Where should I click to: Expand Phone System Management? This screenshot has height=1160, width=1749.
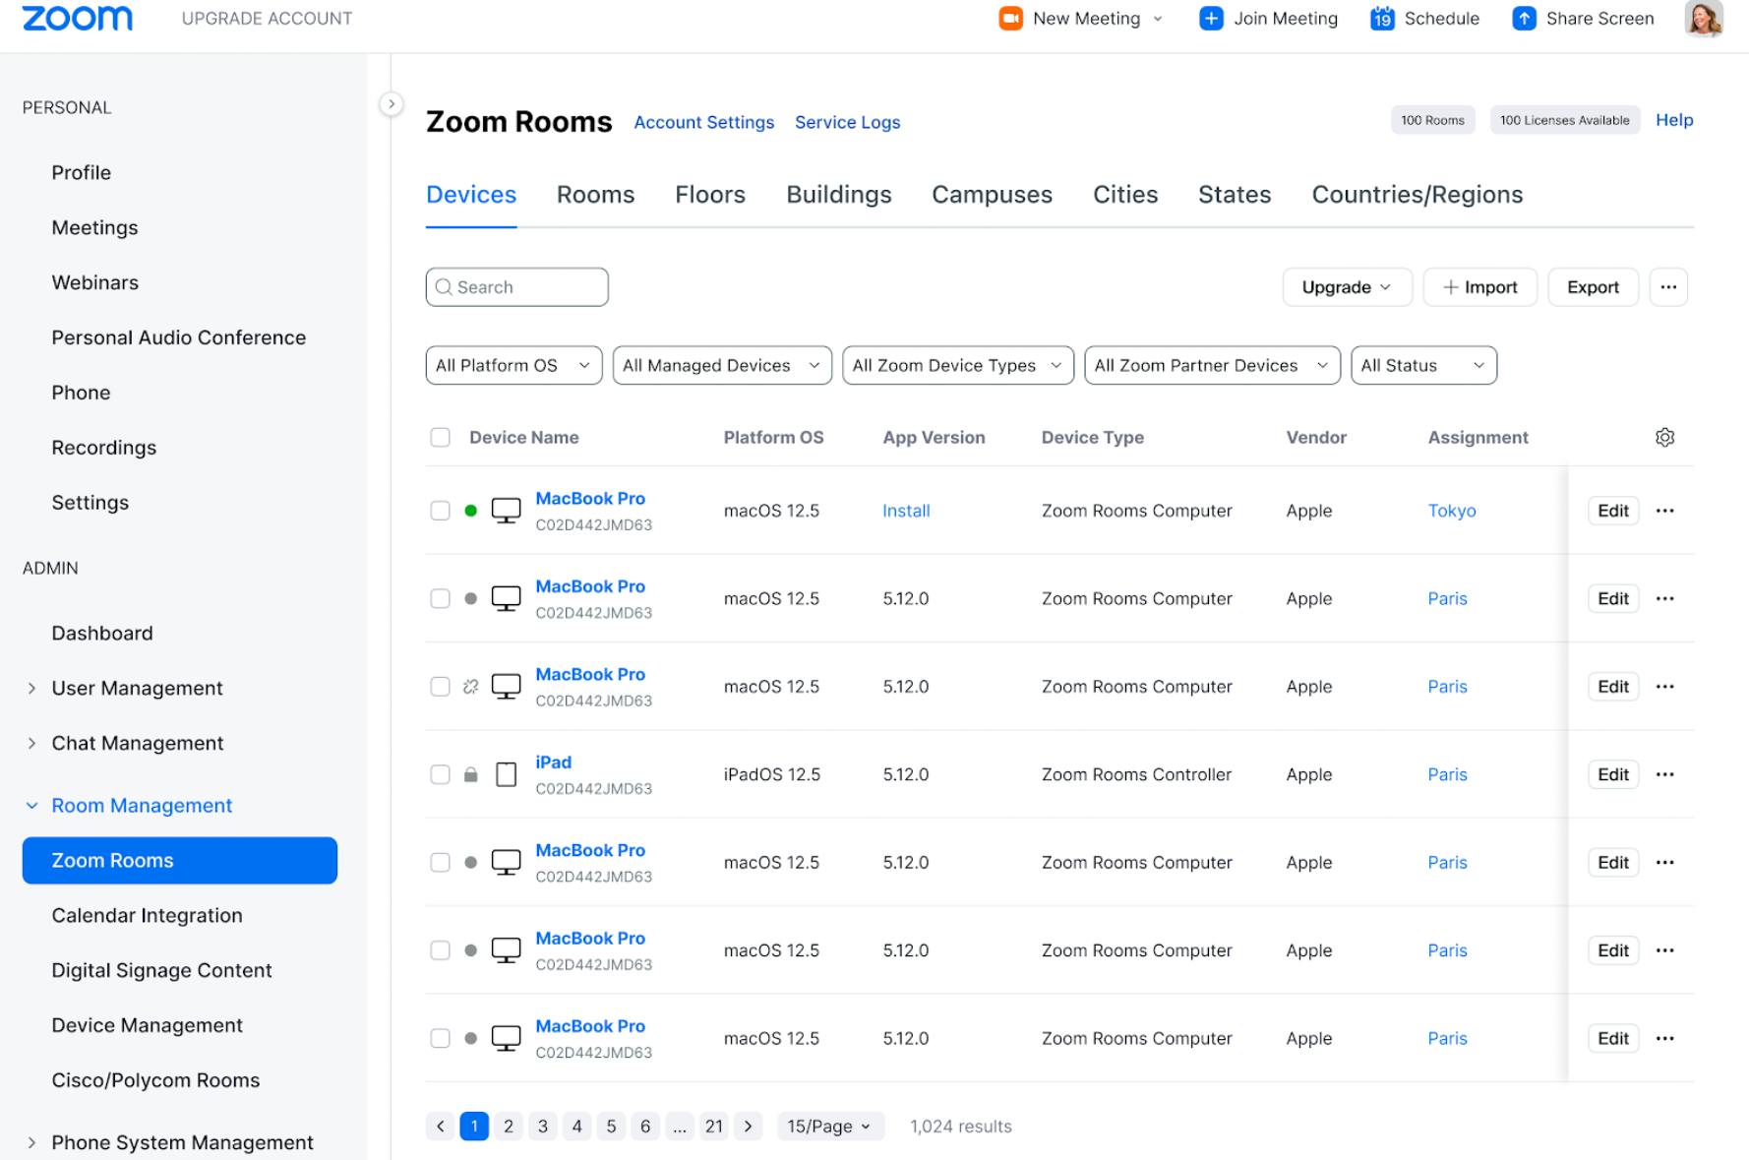31,1143
